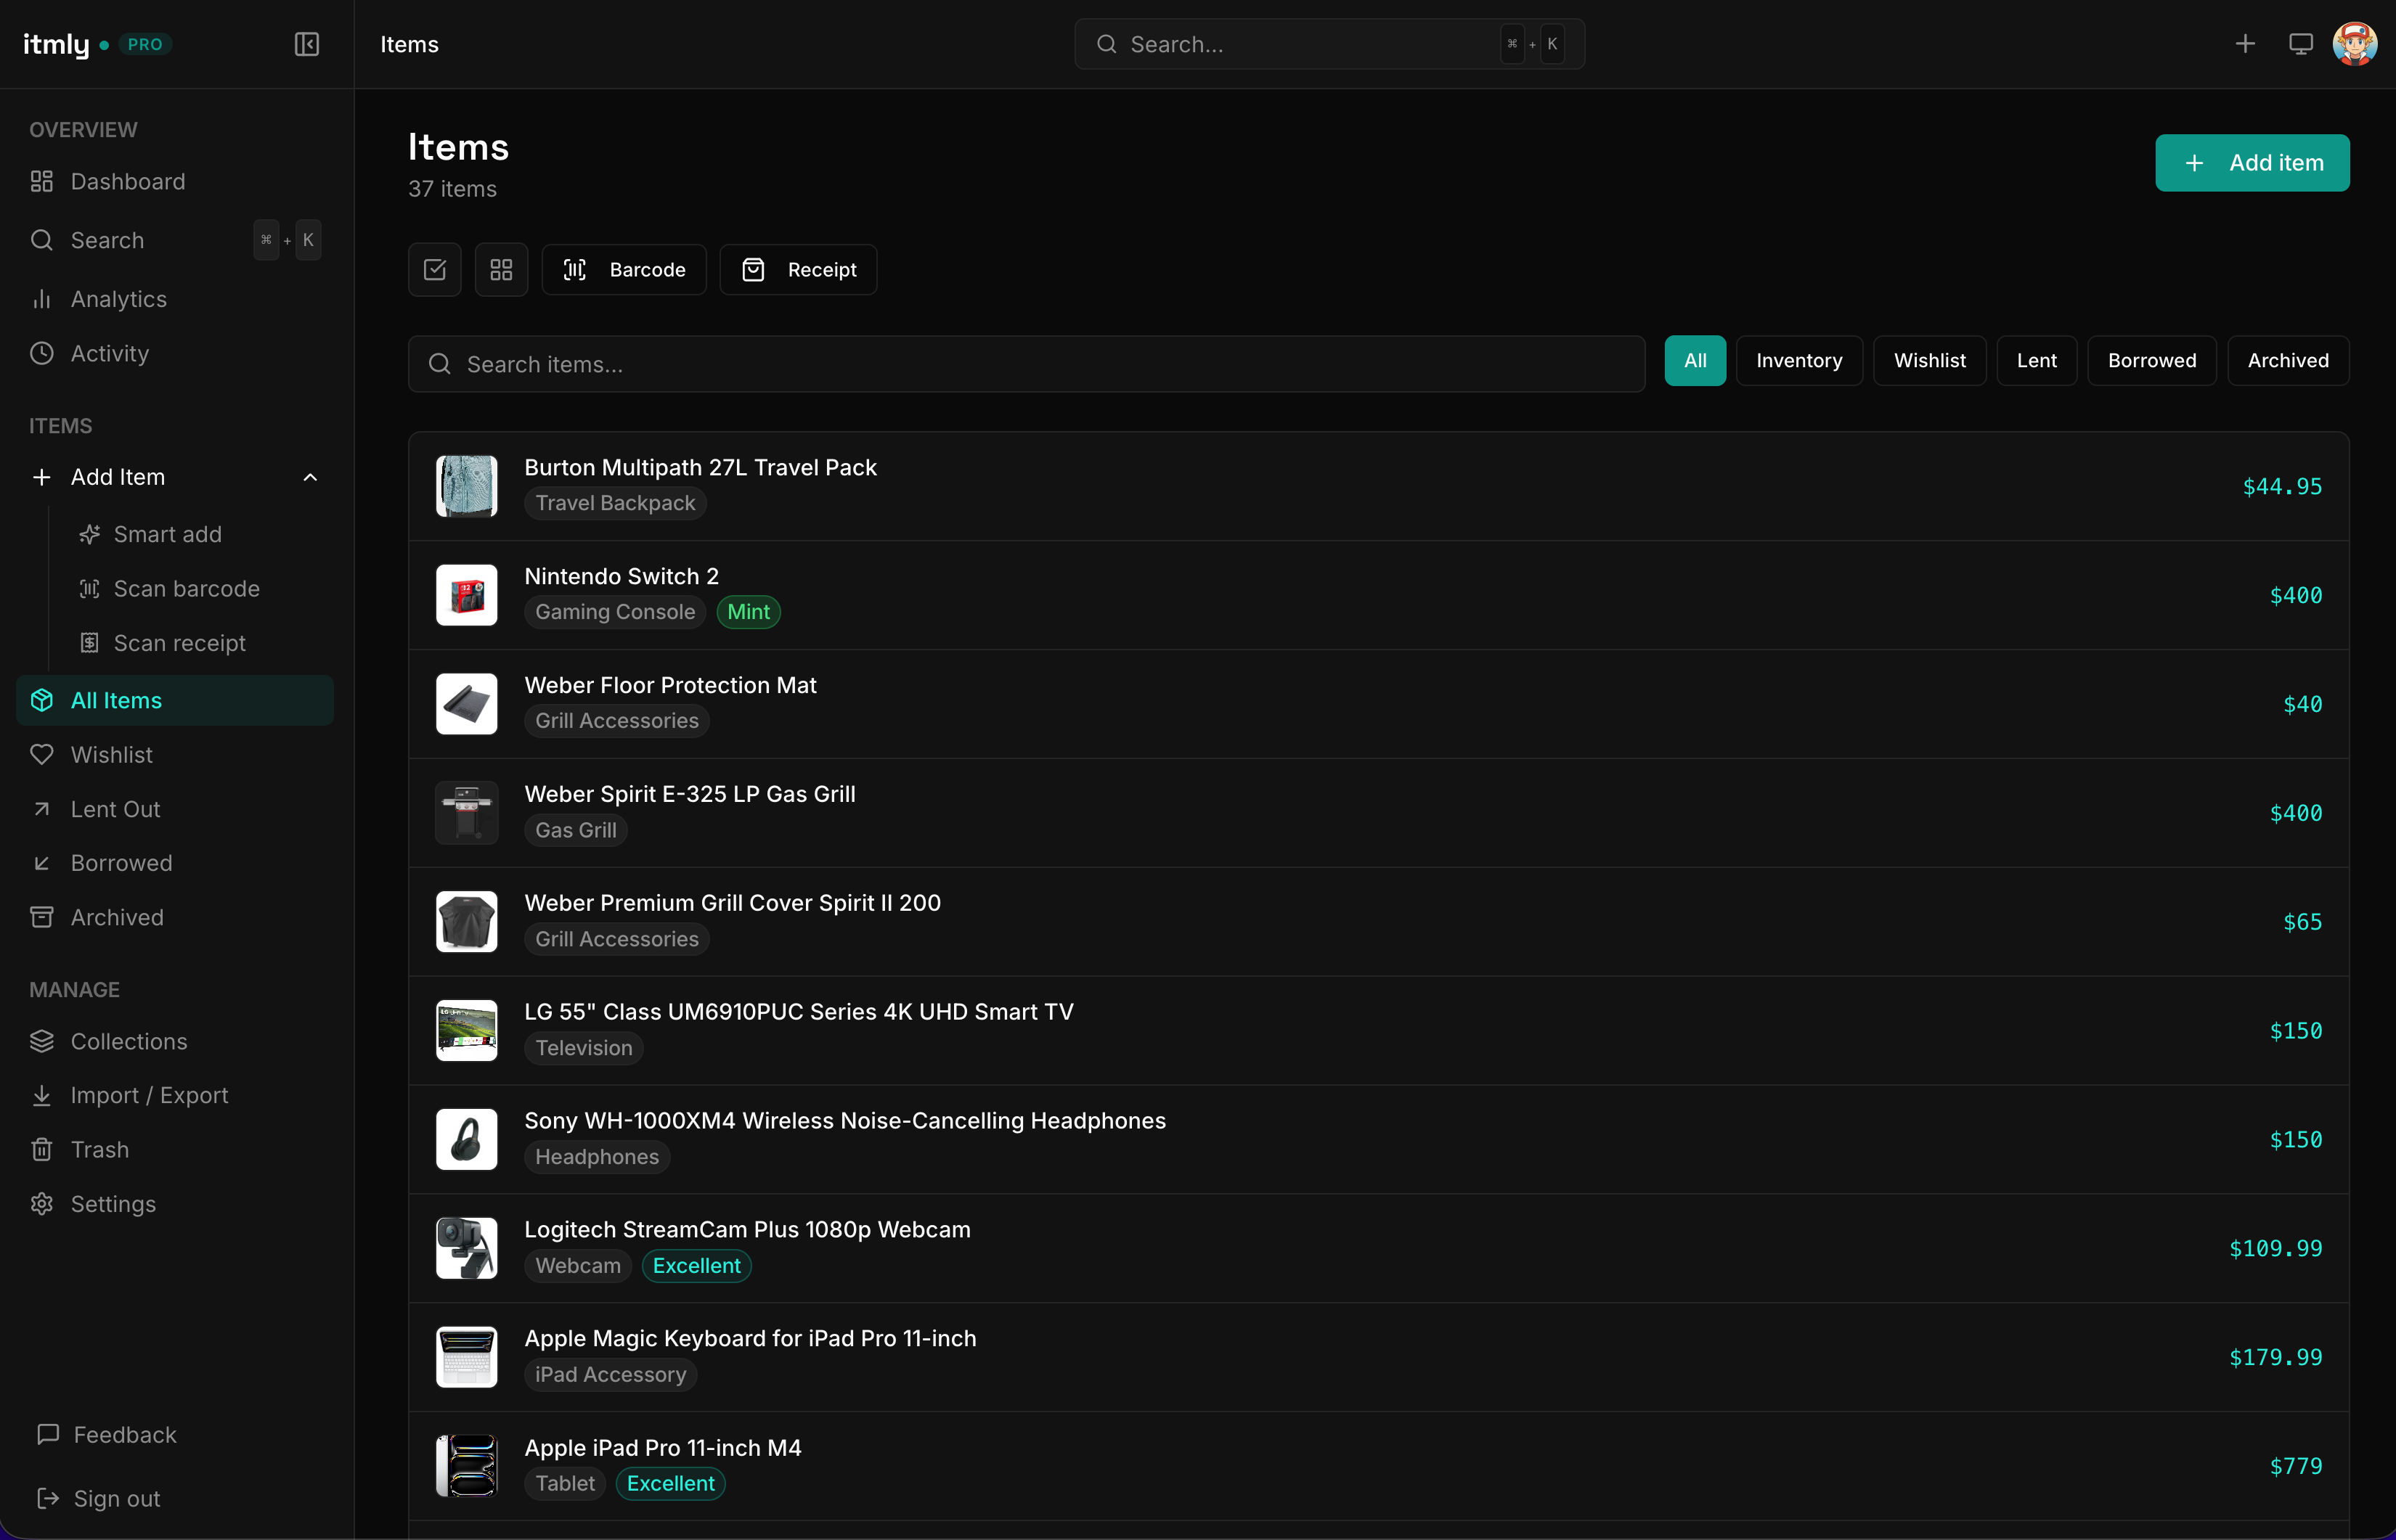The width and height of the screenshot is (2396, 1540).
Task: Open the Trash page
Action: (99, 1150)
